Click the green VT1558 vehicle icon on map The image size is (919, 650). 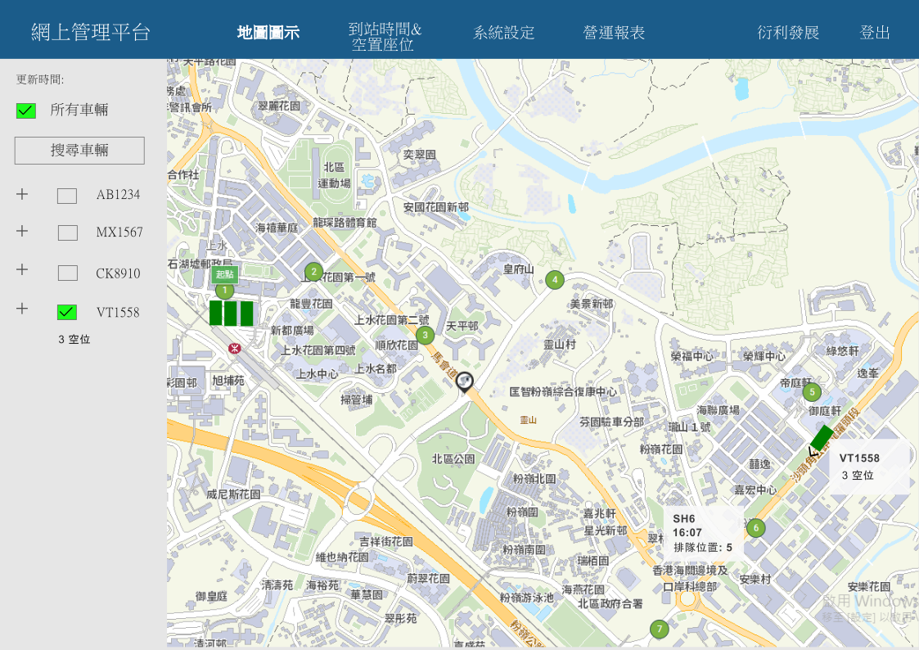822,438
